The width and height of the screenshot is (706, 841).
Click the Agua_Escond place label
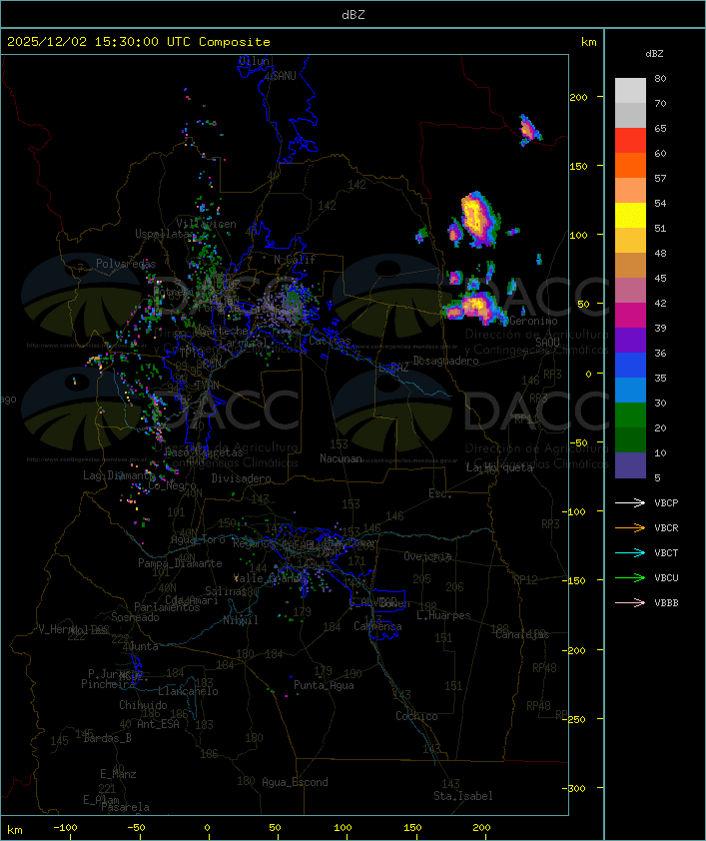point(295,782)
